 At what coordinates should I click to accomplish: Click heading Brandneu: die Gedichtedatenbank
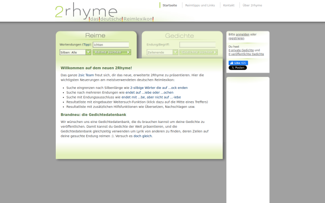coord(93,115)
